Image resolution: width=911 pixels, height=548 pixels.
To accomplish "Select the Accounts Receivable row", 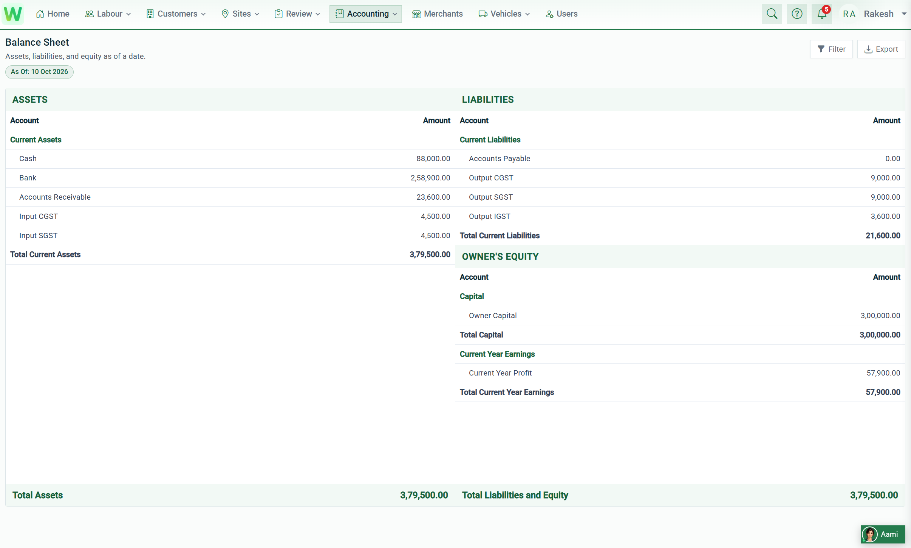I will pos(230,197).
